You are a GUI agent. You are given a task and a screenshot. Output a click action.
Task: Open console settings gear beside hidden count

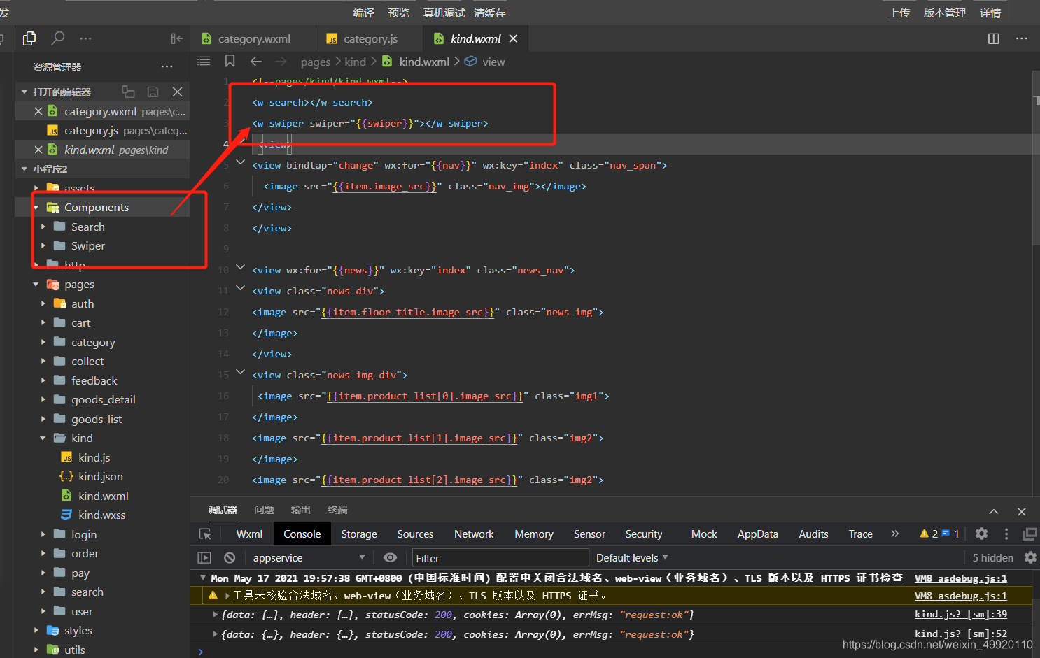[1030, 557]
